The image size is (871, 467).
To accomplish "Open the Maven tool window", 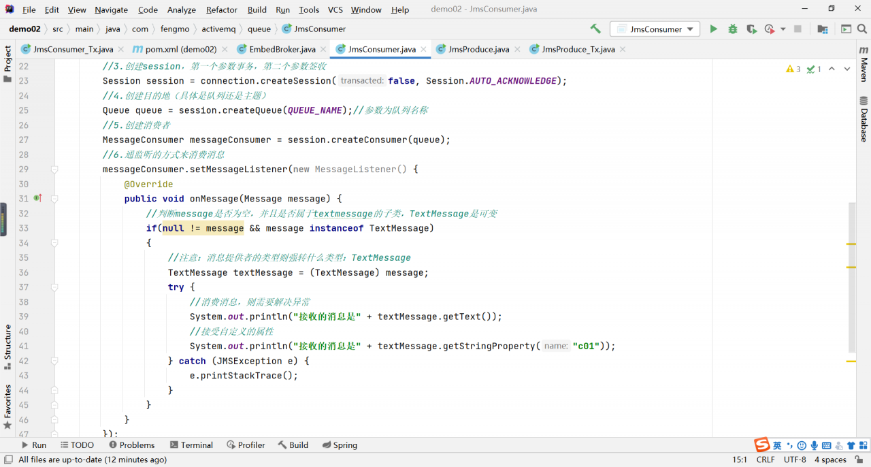I will click(864, 64).
